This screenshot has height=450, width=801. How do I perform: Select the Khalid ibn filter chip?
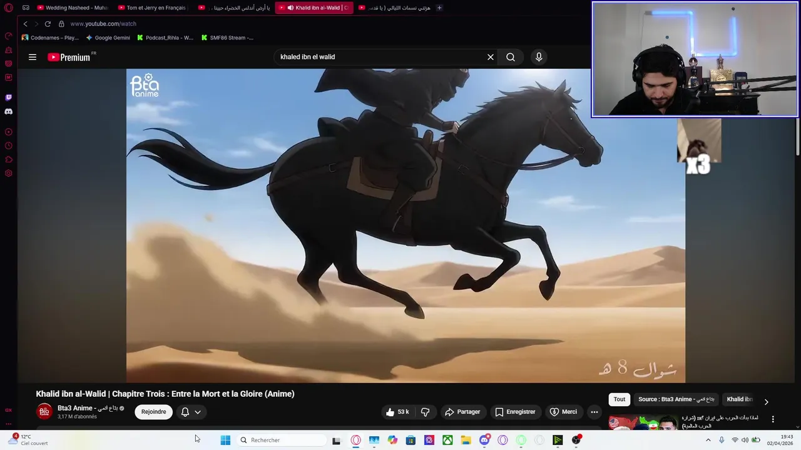[x=740, y=399]
